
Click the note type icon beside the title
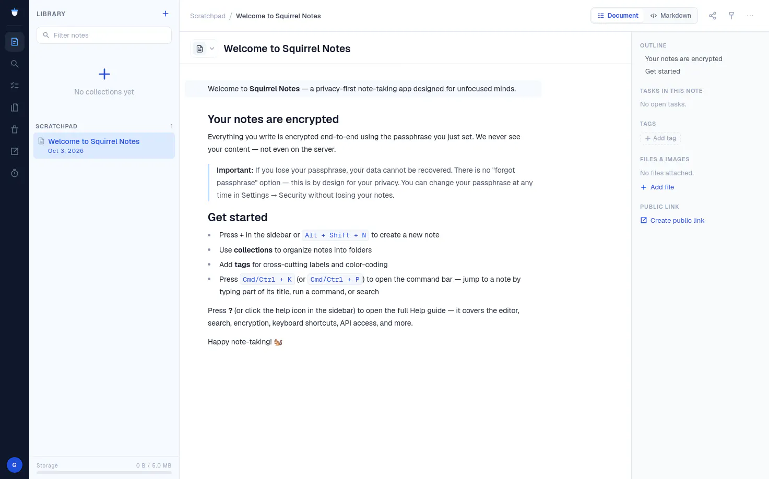(x=199, y=49)
